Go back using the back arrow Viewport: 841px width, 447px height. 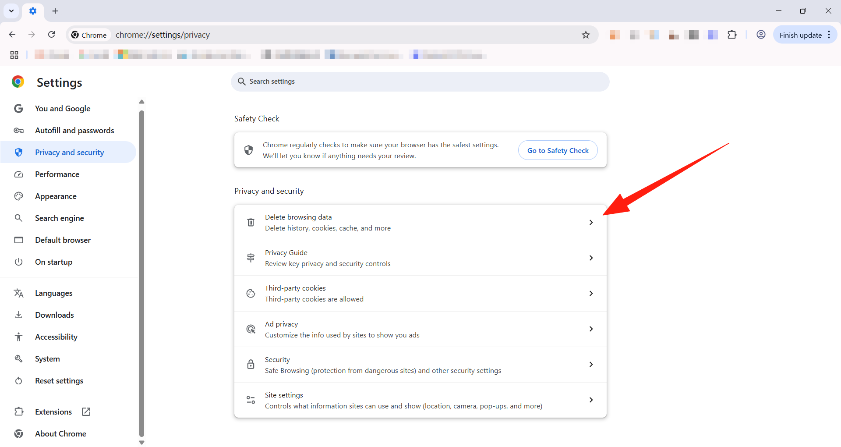(12, 35)
